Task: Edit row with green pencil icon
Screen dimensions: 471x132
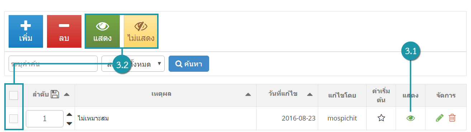Action: tap(439, 118)
